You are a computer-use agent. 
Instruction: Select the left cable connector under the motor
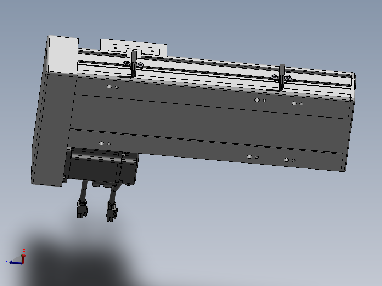pyautogui.click(x=82, y=209)
